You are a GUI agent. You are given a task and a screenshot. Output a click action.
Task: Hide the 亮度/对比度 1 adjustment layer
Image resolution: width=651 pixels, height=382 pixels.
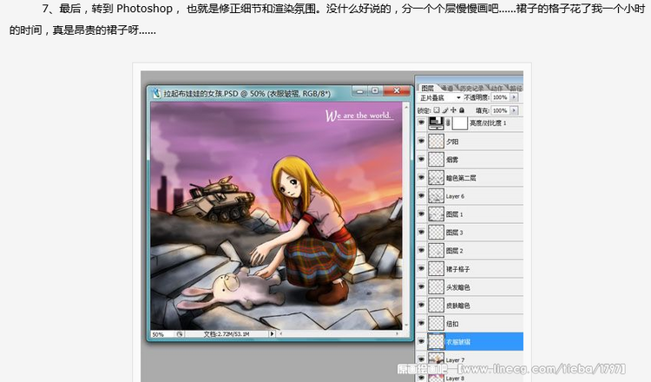(x=421, y=123)
